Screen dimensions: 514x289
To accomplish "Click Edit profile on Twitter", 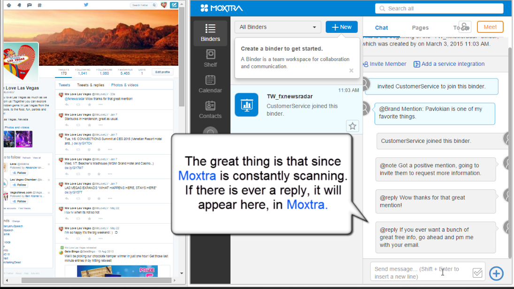I will tap(162, 72).
